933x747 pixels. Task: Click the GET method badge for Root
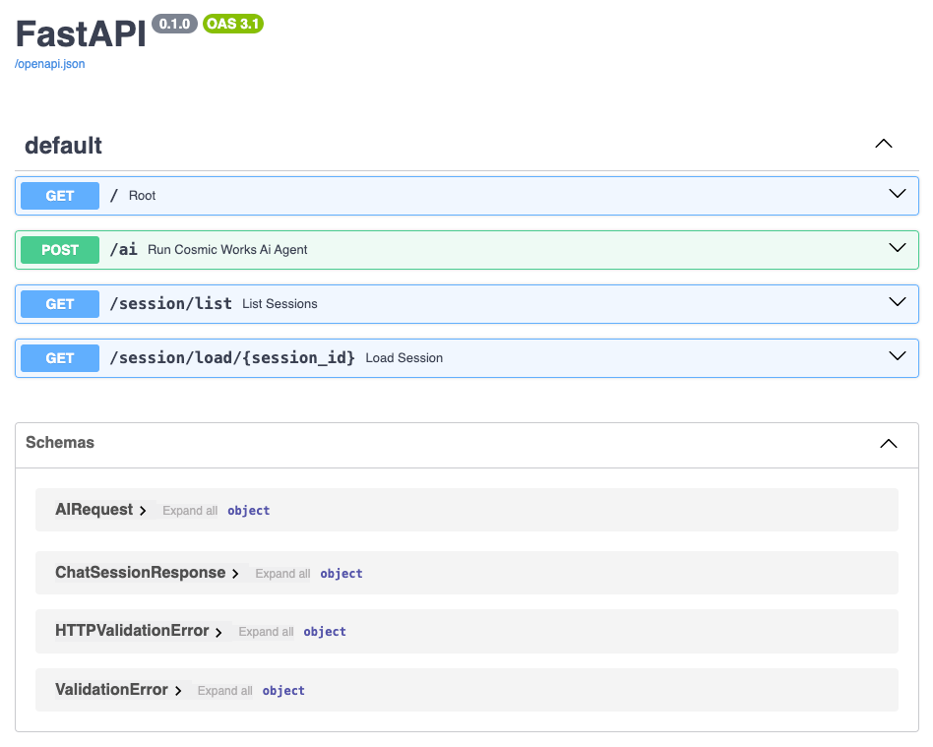click(60, 196)
